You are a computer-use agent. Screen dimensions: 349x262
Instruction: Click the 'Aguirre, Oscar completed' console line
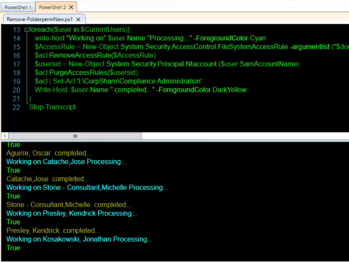pyautogui.click(x=49, y=153)
